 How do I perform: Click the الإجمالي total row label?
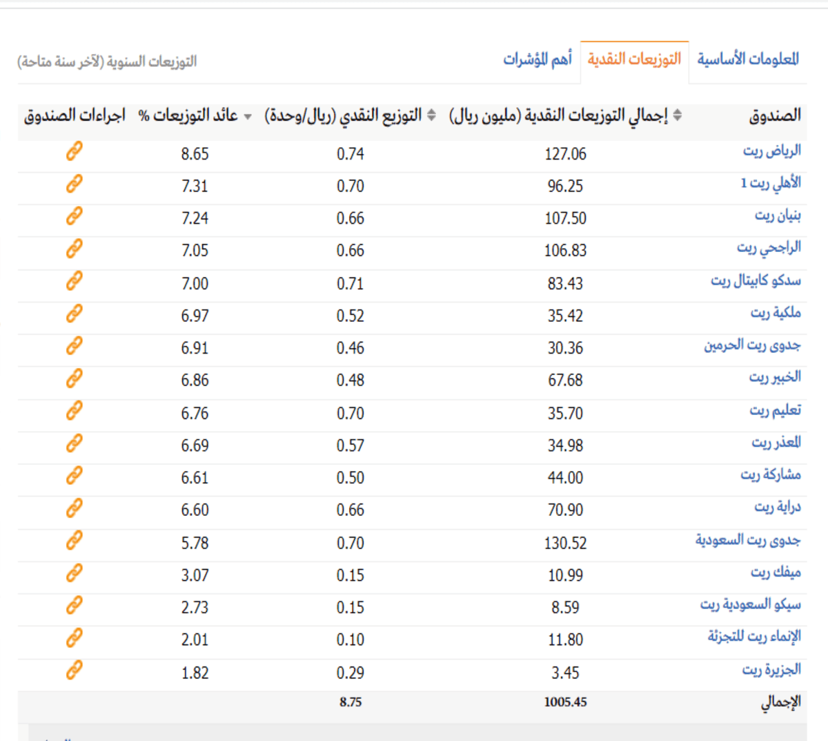click(x=780, y=703)
